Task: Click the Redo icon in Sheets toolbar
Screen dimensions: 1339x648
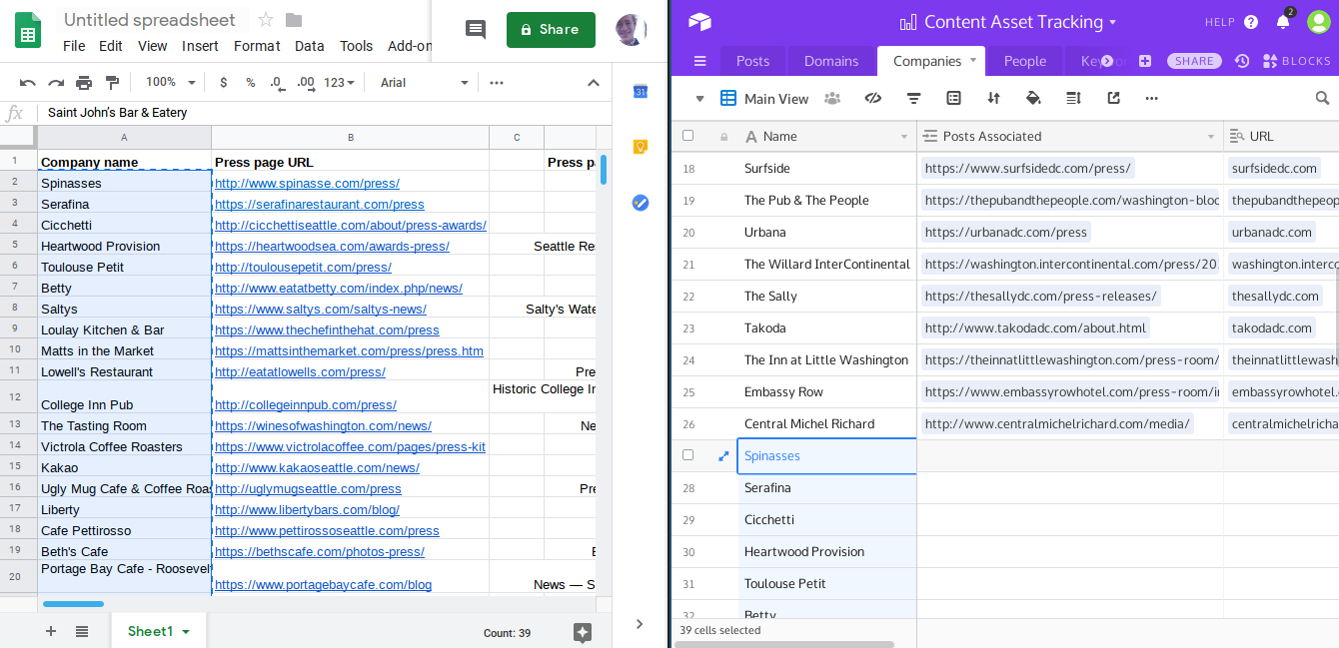Action: (x=56, y=83)
